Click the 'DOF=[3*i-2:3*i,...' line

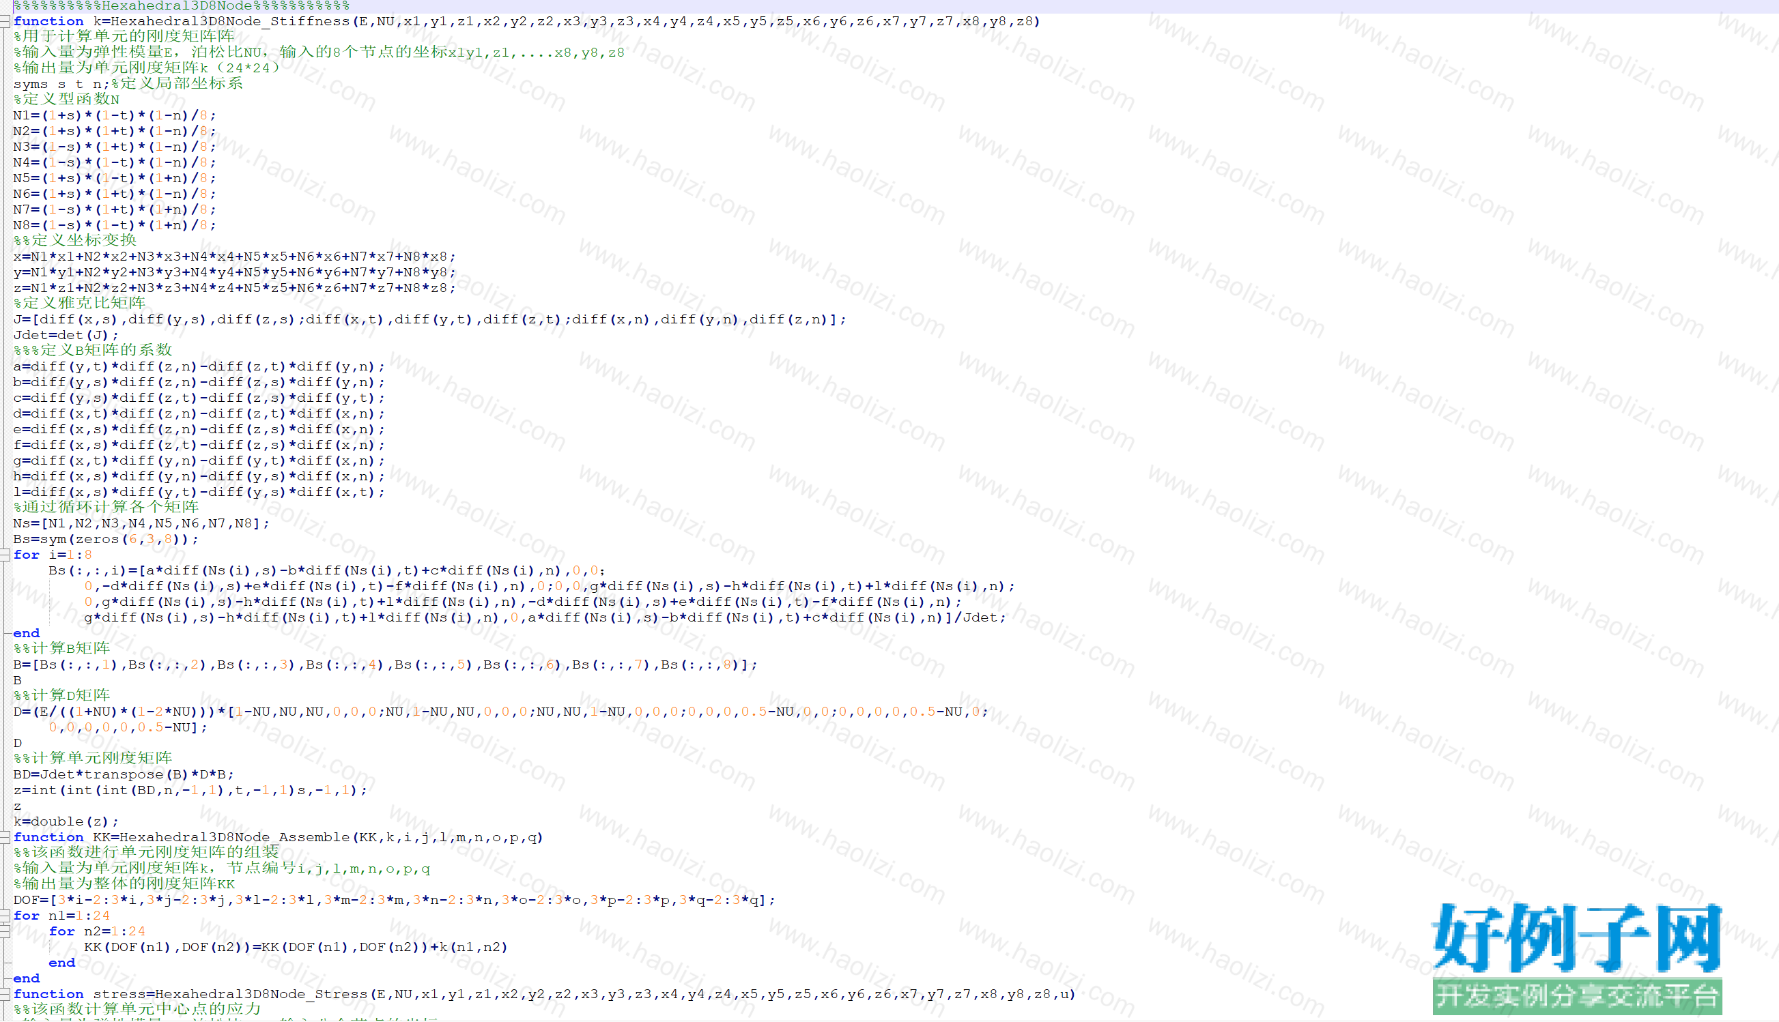click(395, 900)
